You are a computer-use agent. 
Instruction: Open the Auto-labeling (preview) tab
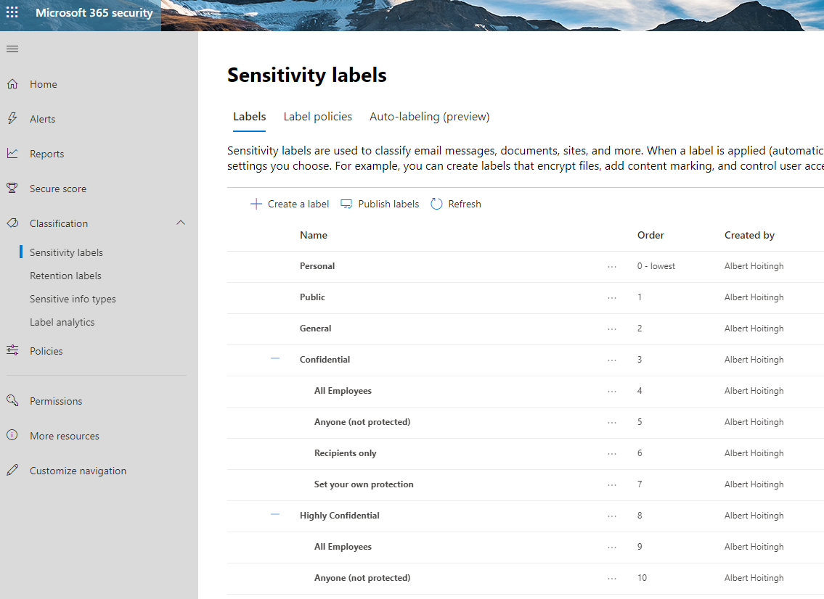[x=429, y=117]
